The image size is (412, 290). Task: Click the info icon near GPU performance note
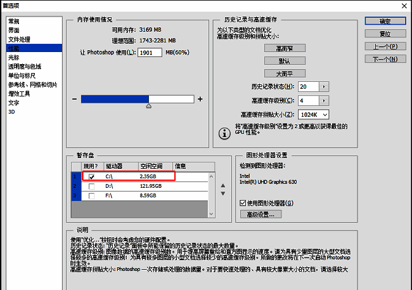[x=223, y=133]
